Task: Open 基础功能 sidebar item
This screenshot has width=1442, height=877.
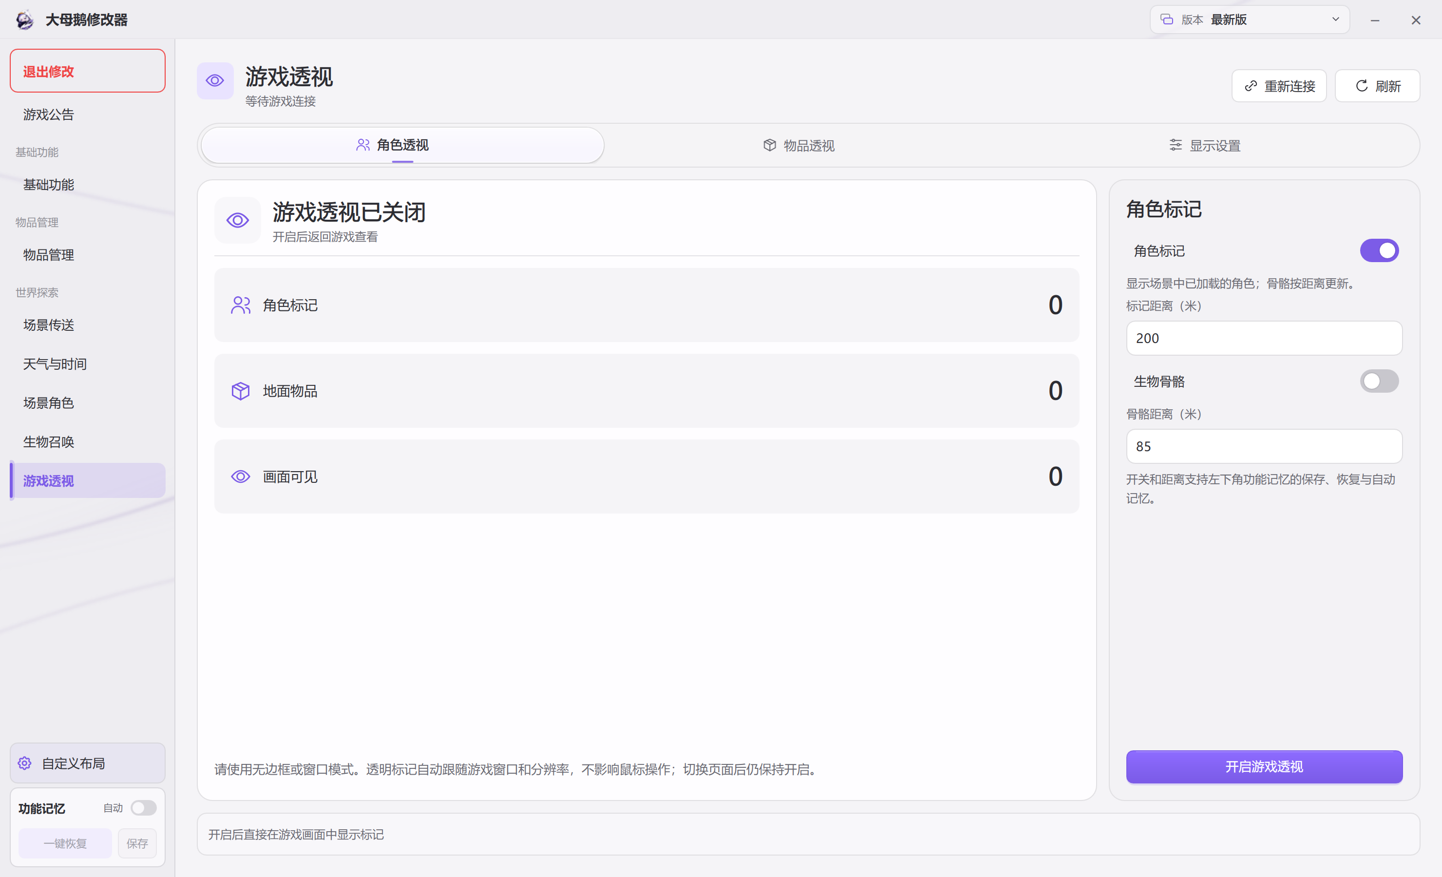Action: click(88, 185)
